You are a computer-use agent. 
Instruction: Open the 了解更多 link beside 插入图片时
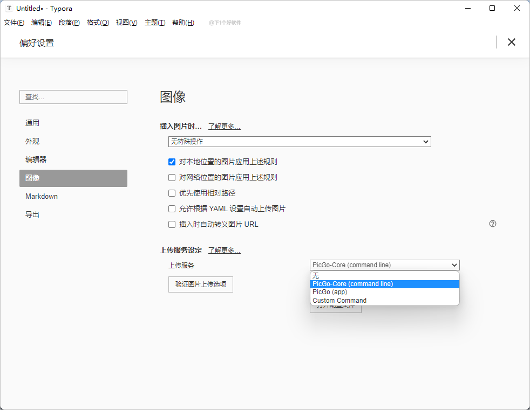(x=224, y=127)
